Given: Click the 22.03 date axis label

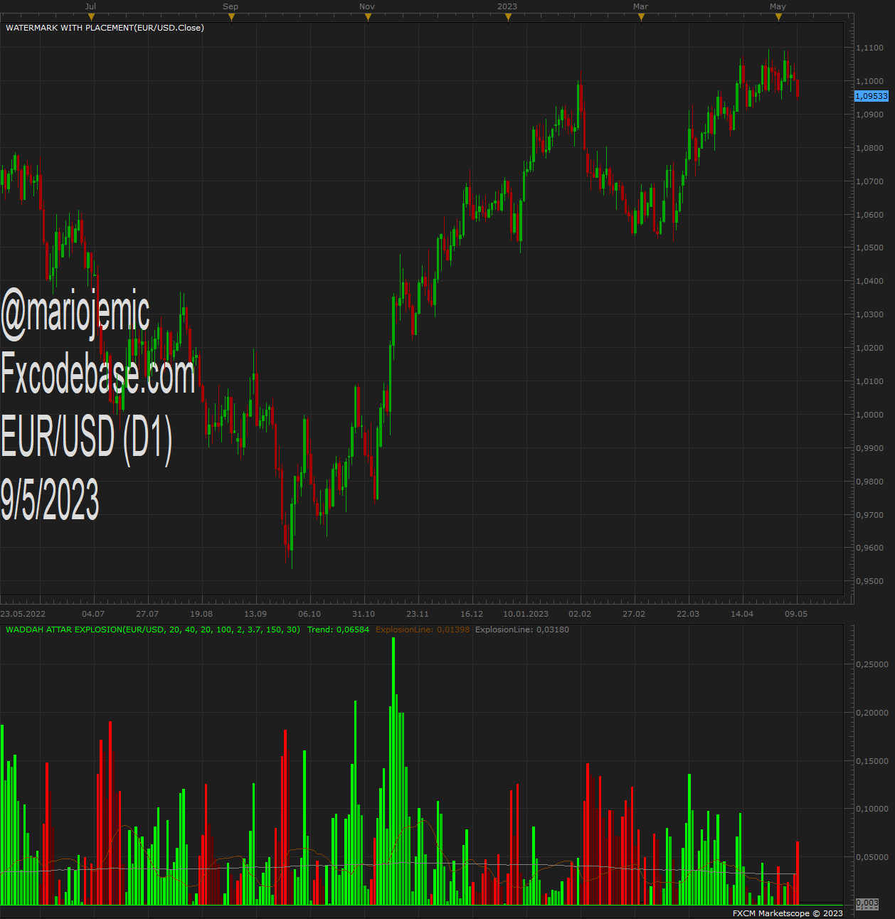Looking at the screenshot, I should (x=688, y=614).
